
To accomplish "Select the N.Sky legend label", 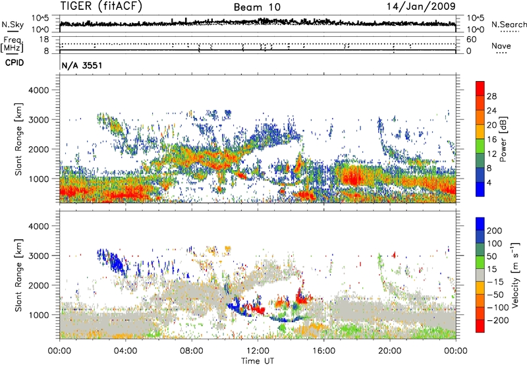I will (x=13, y=24).
